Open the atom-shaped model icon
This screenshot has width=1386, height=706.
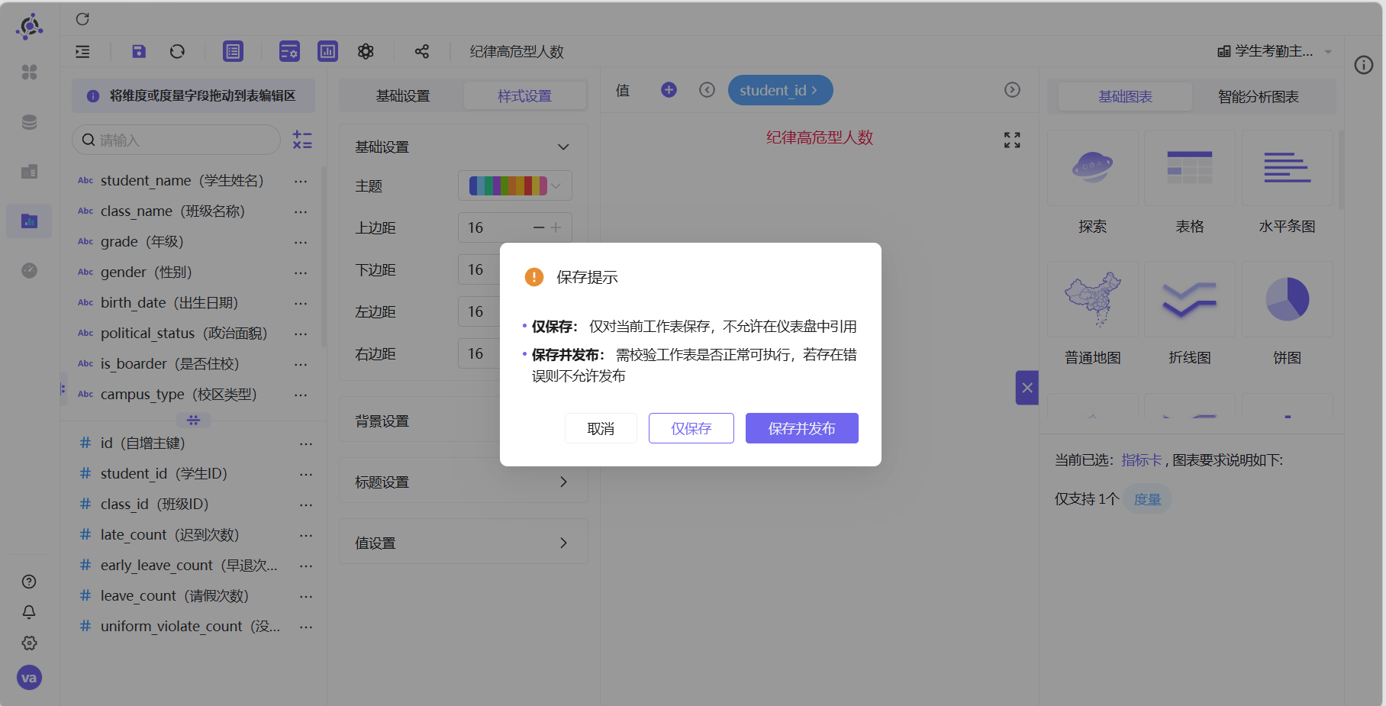click(366, 51)
